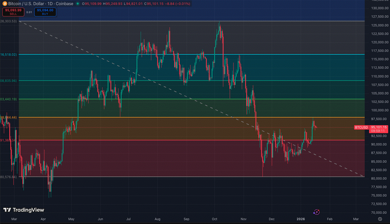
Task: Click the 130,000.00 price scale label
Action: (x=379, y=8)
